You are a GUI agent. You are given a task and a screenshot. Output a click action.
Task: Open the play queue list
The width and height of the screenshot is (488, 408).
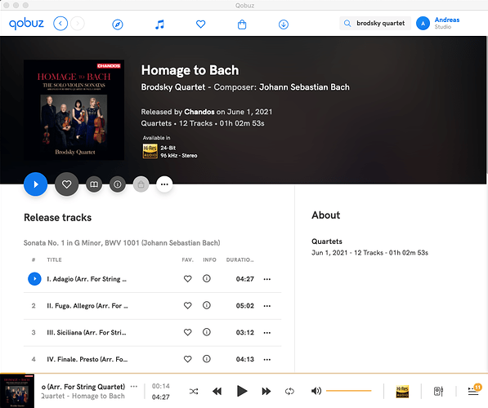(474, 390)
